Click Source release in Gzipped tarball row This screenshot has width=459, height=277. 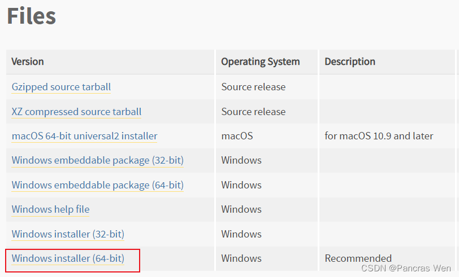253,87
